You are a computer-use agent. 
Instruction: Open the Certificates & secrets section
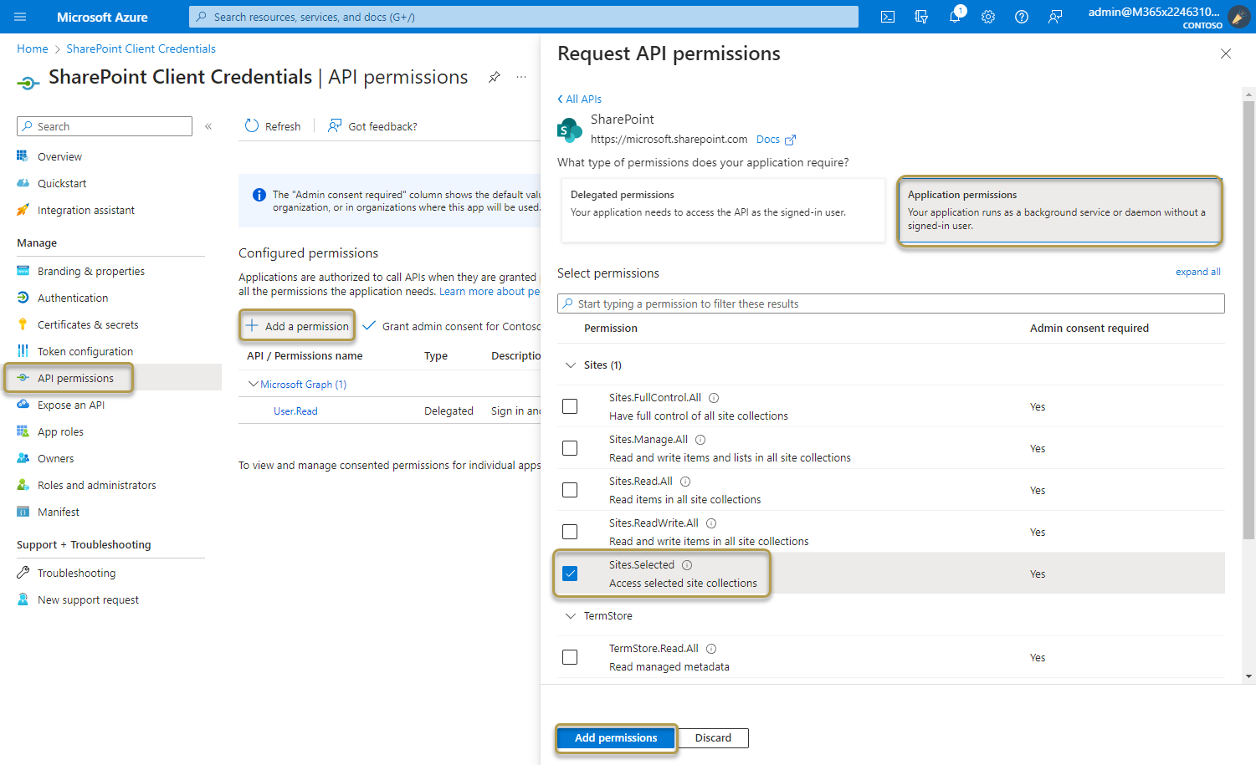[86, 324]
